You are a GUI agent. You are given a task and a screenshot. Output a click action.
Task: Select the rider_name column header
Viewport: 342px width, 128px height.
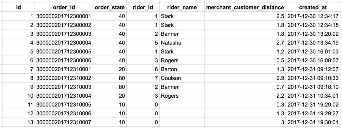(x=182, y=7)
